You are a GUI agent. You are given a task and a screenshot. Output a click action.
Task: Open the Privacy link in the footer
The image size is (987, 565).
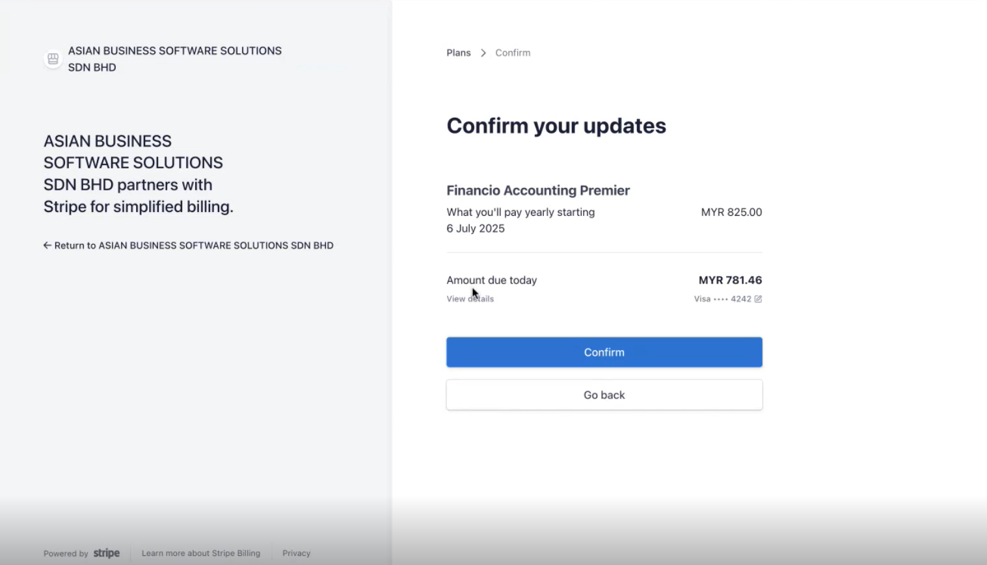click(x=296, y=553)
